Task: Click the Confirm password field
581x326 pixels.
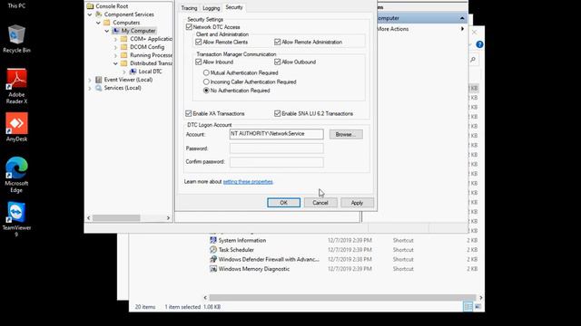Action: point(276,162)
